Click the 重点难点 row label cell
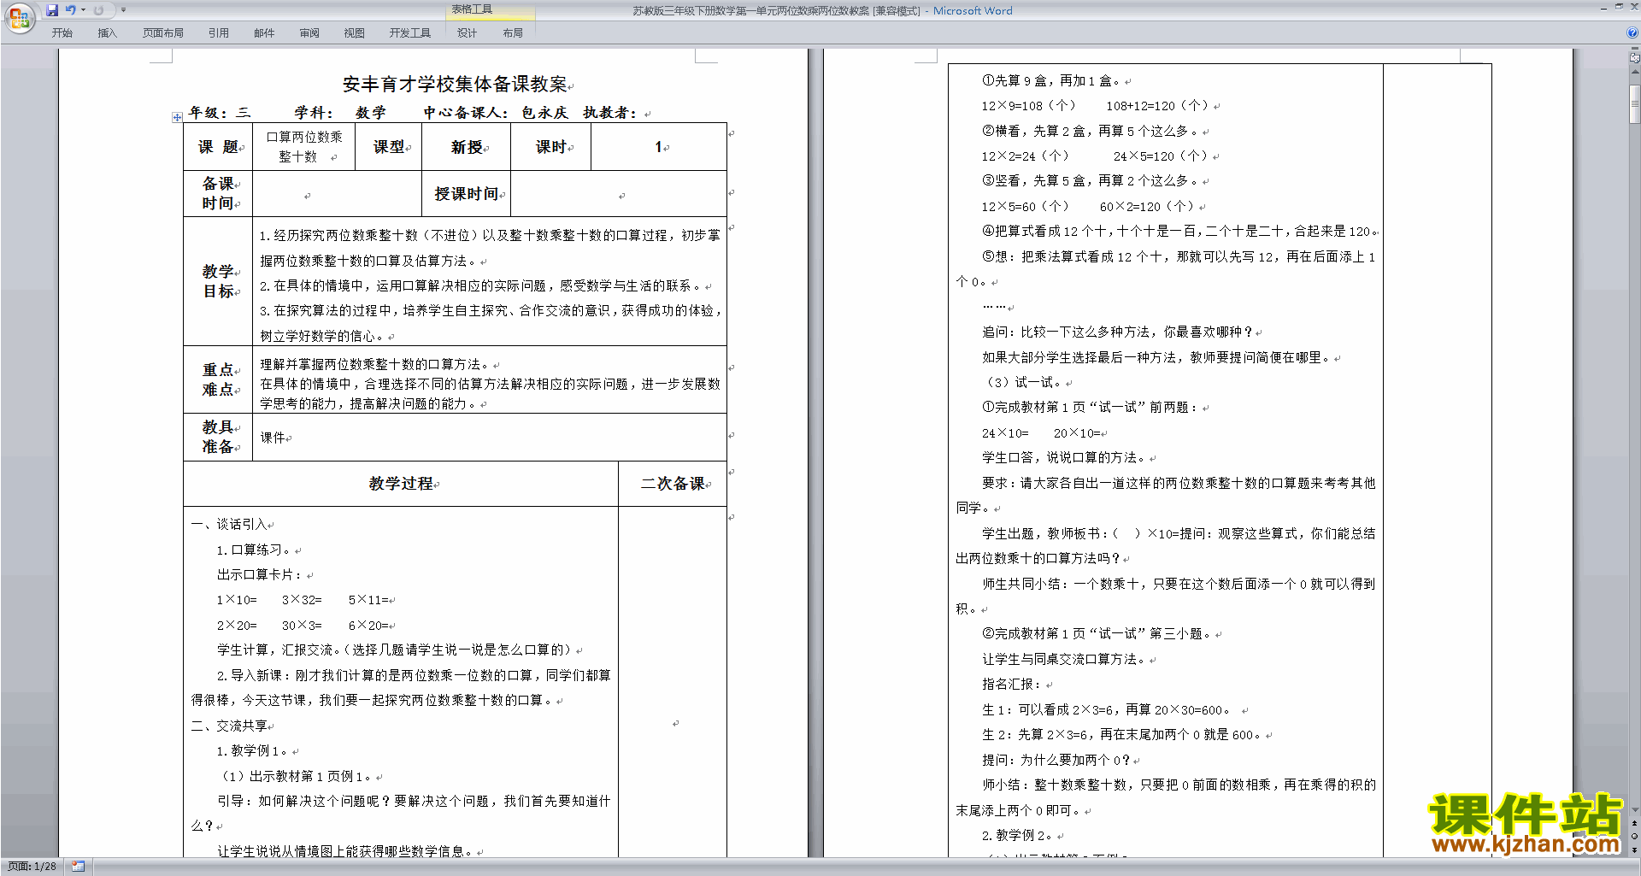The height and width of the screenshot is (876, 1641). pos(218,379)
